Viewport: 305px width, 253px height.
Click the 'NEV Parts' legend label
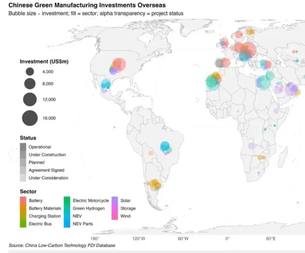point(83,224)
